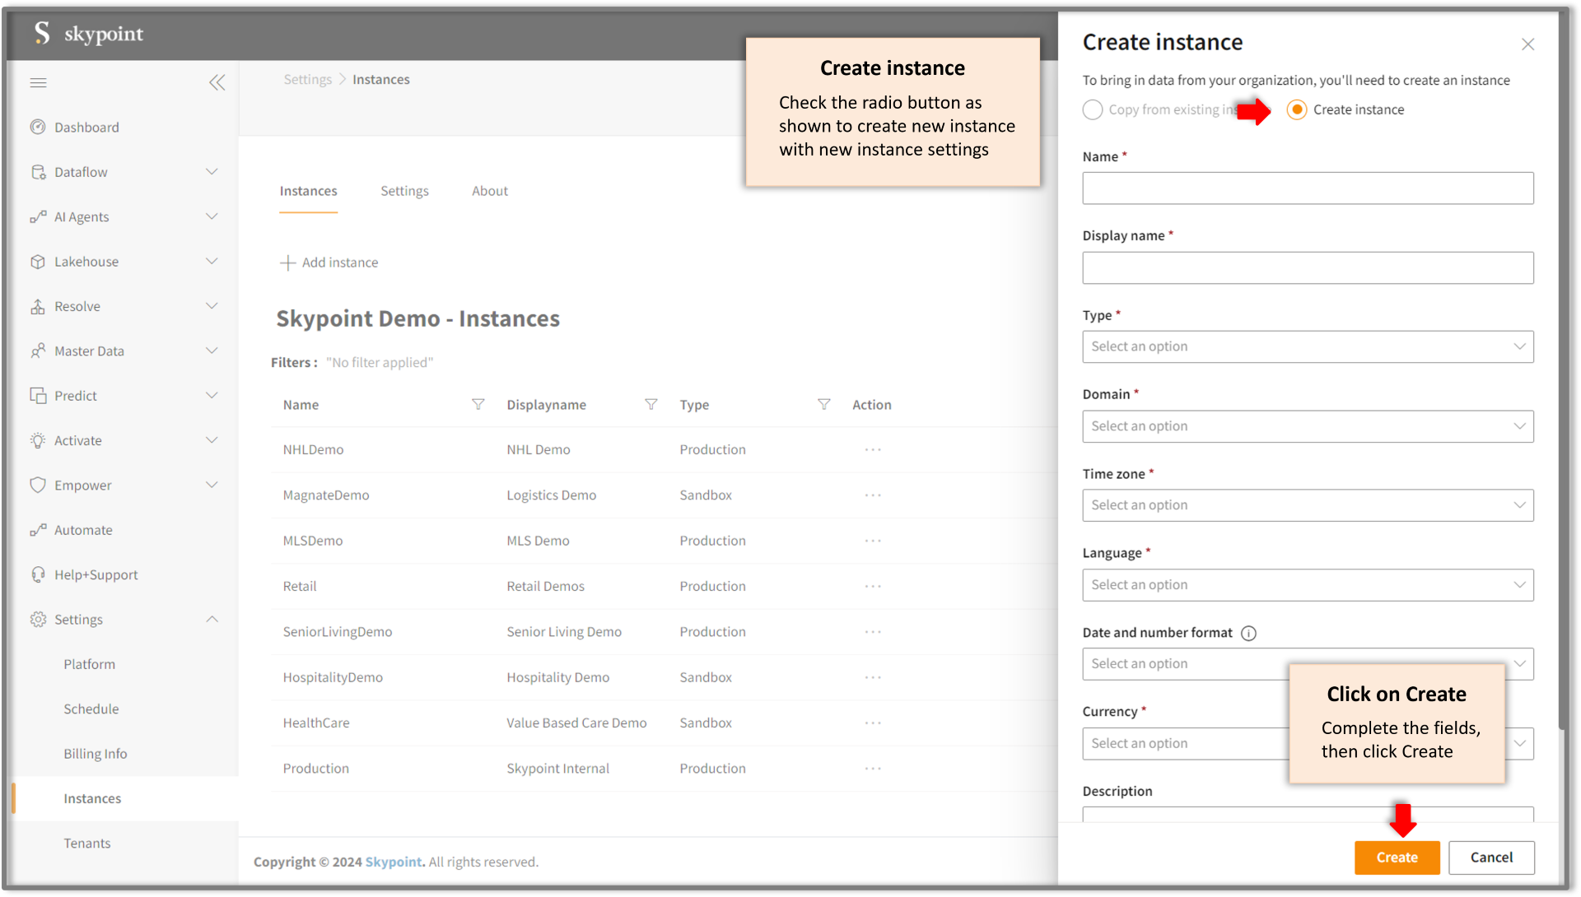
Task: Click the Displayname column filter icon
Action: point(651,405)
